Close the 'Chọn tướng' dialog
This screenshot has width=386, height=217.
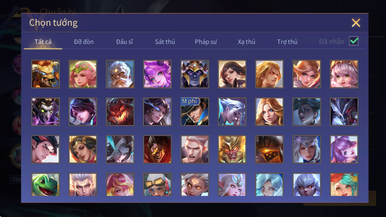[x=356, y=23]
